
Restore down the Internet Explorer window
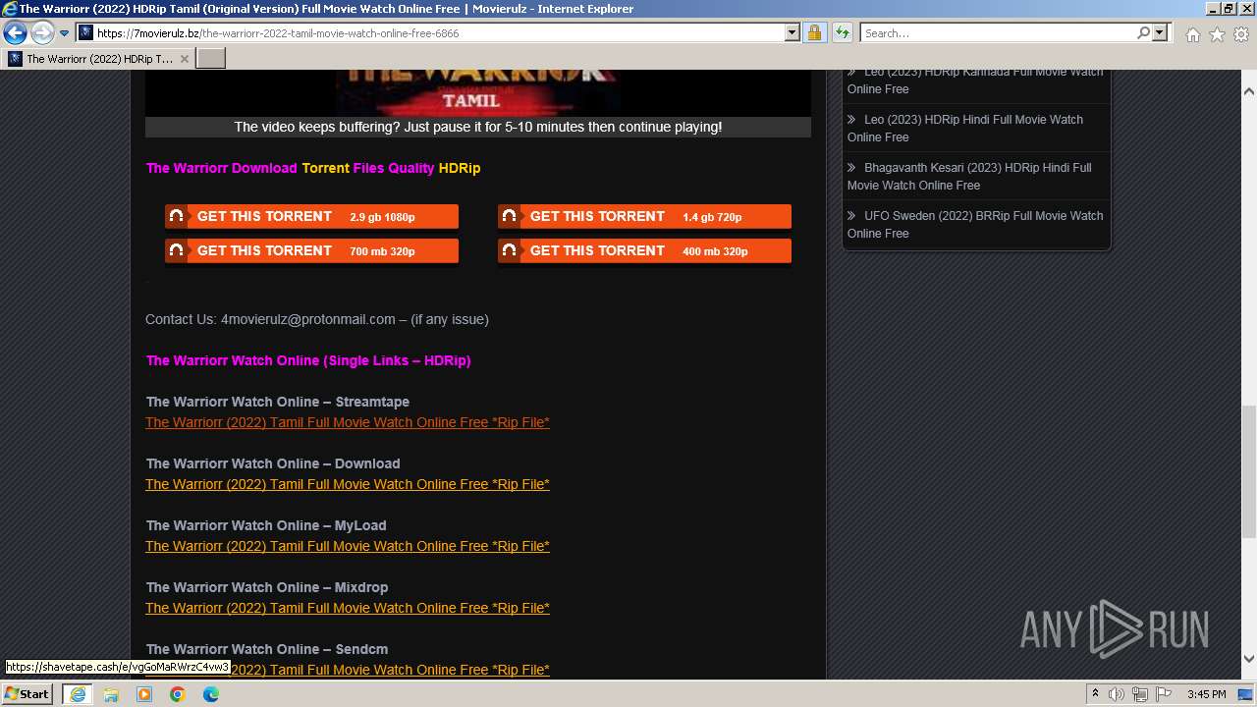pyautogui.click(x=1229, y=9)
